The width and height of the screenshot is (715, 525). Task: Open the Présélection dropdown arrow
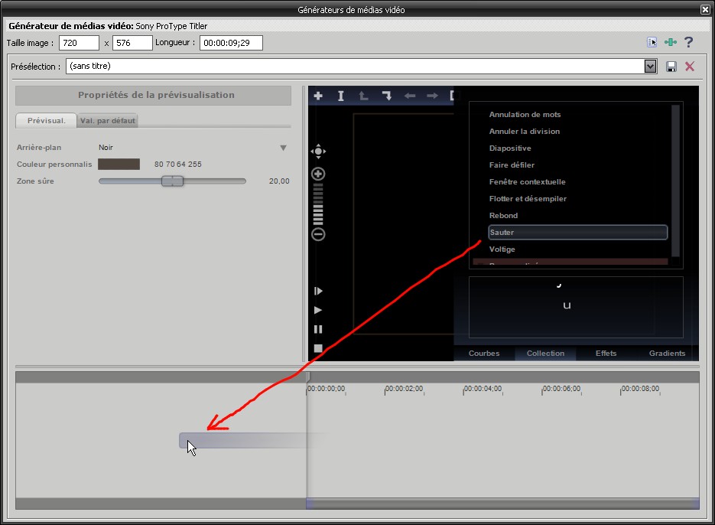tap(651, 67)
